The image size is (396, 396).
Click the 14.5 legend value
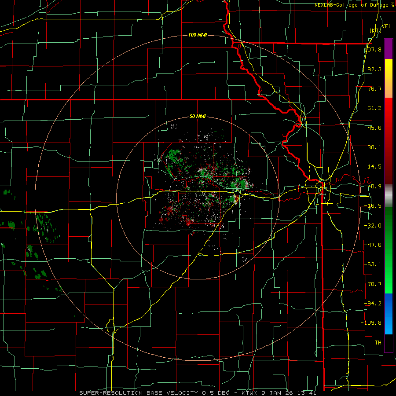[374, 167]
